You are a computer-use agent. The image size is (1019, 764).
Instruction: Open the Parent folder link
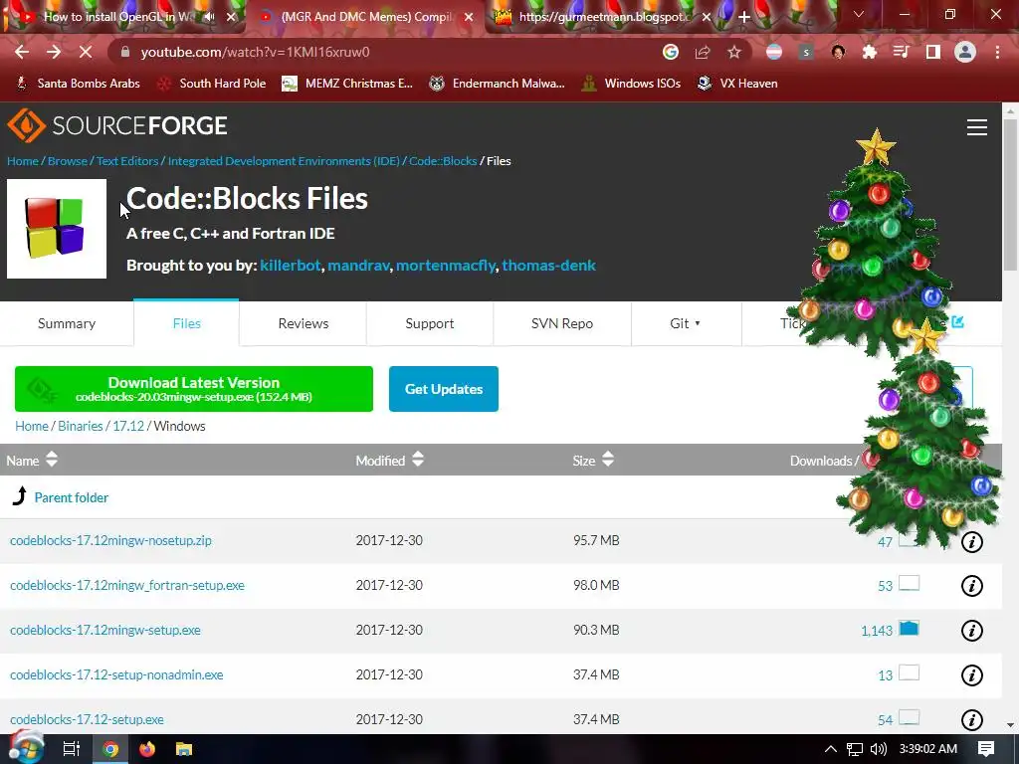[x=71, y=497]
